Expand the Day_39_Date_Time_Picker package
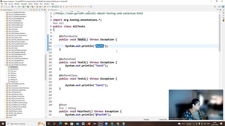Image resolution: width=225 pixels, height=126 pixels. pos(5,96)
